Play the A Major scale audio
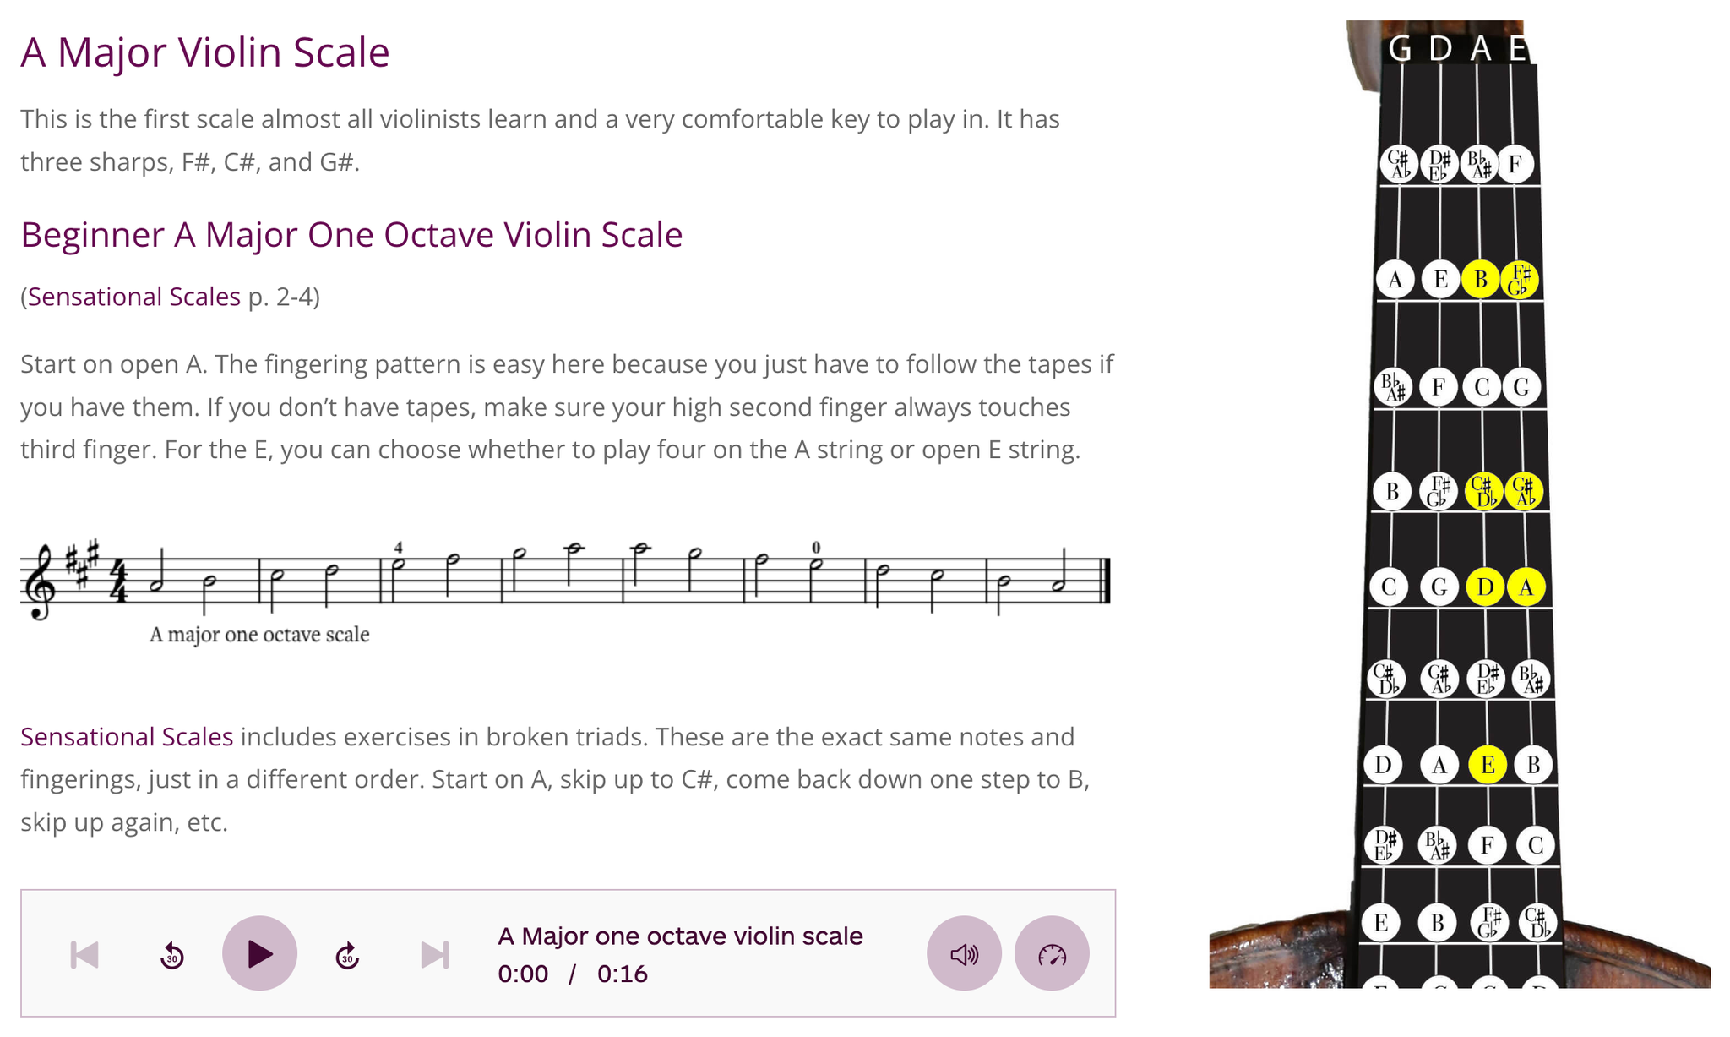The width and height of the screenshot is (1730, 1037). click(259, 953)
